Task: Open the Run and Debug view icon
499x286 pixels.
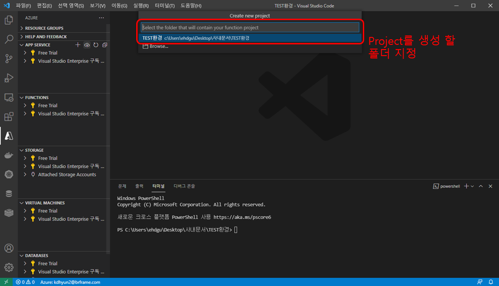Action: [9, 78]
